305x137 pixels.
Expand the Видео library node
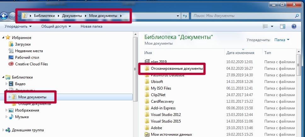click(6, 84)
